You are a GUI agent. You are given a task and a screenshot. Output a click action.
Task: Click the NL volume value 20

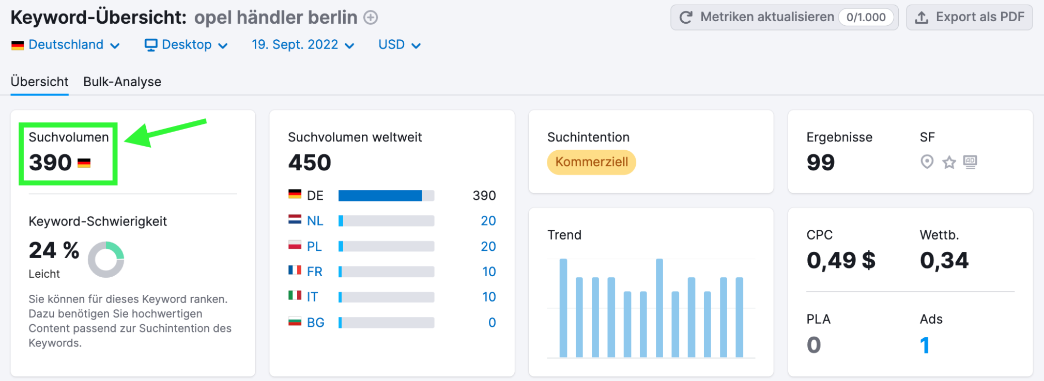point(488,221)
